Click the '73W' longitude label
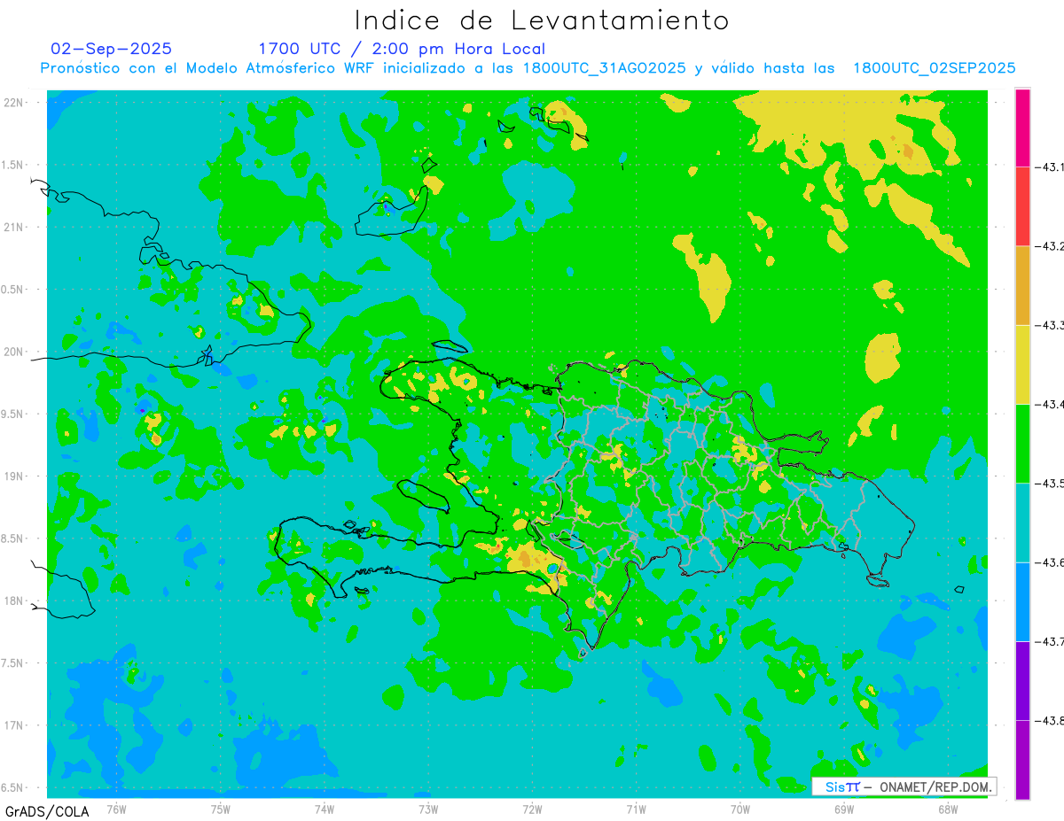This screenshot has height=821, width=1064. [428, 809]
